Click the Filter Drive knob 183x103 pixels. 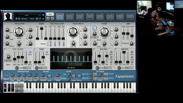[x=95, y=43]
